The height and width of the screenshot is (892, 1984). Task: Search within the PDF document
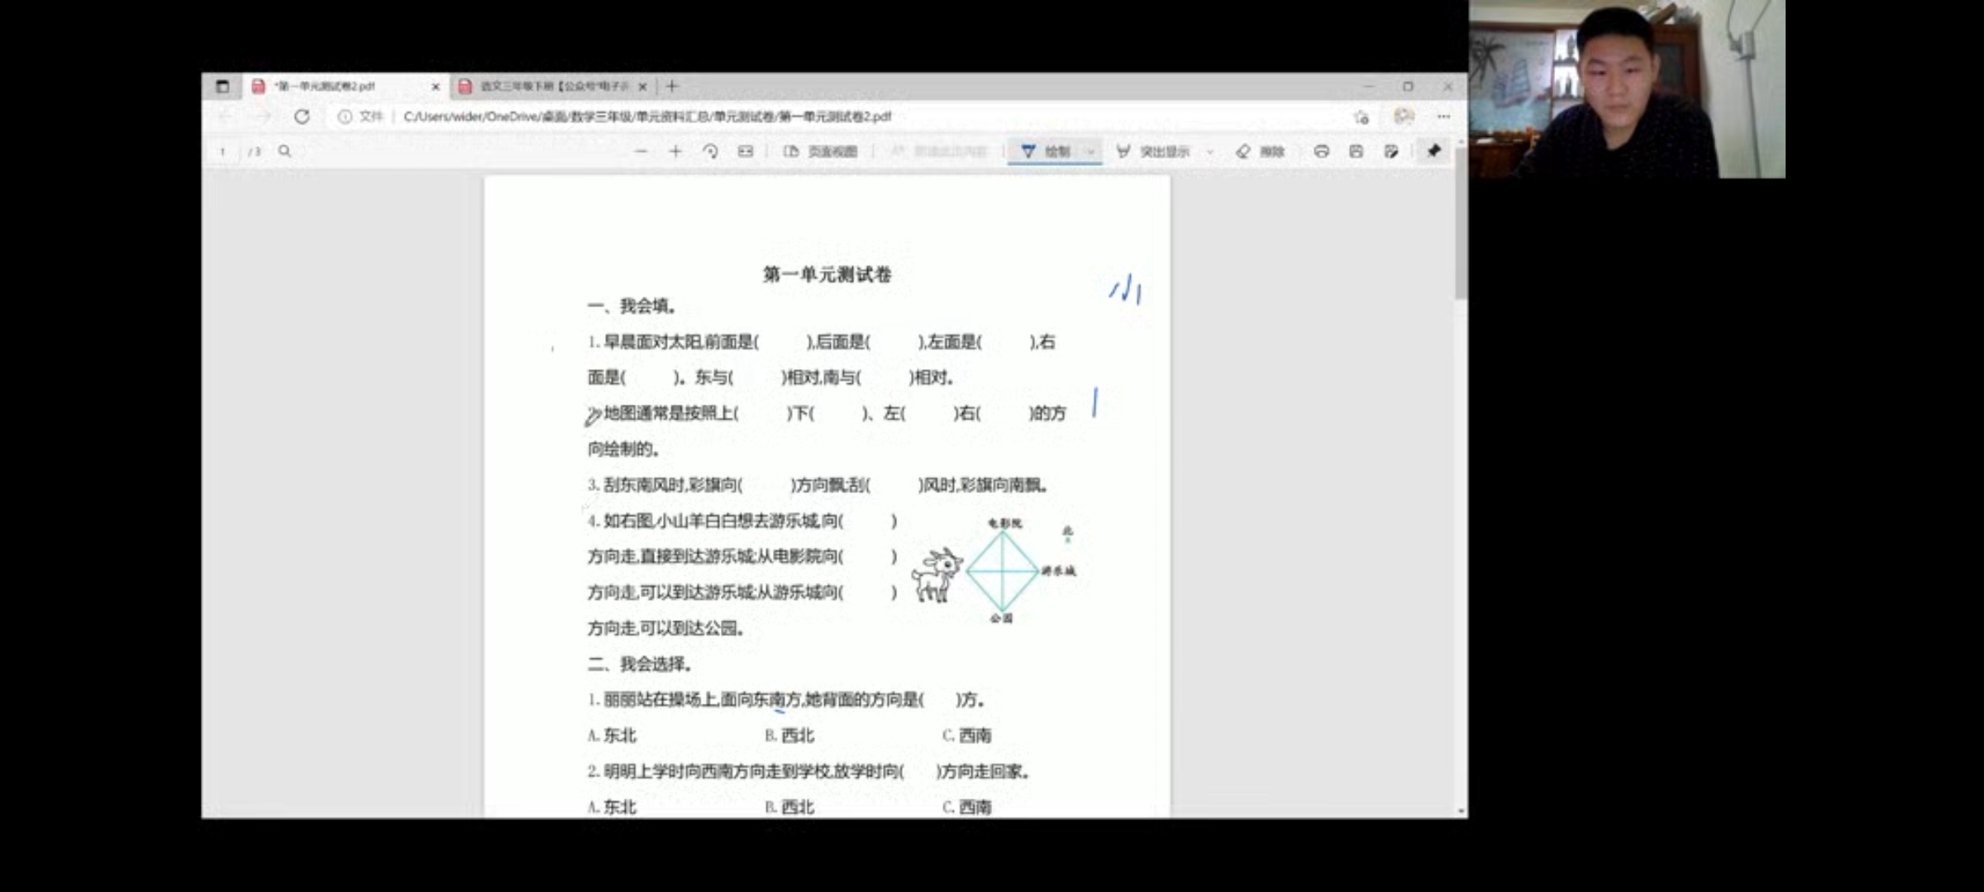coord(285,151)
